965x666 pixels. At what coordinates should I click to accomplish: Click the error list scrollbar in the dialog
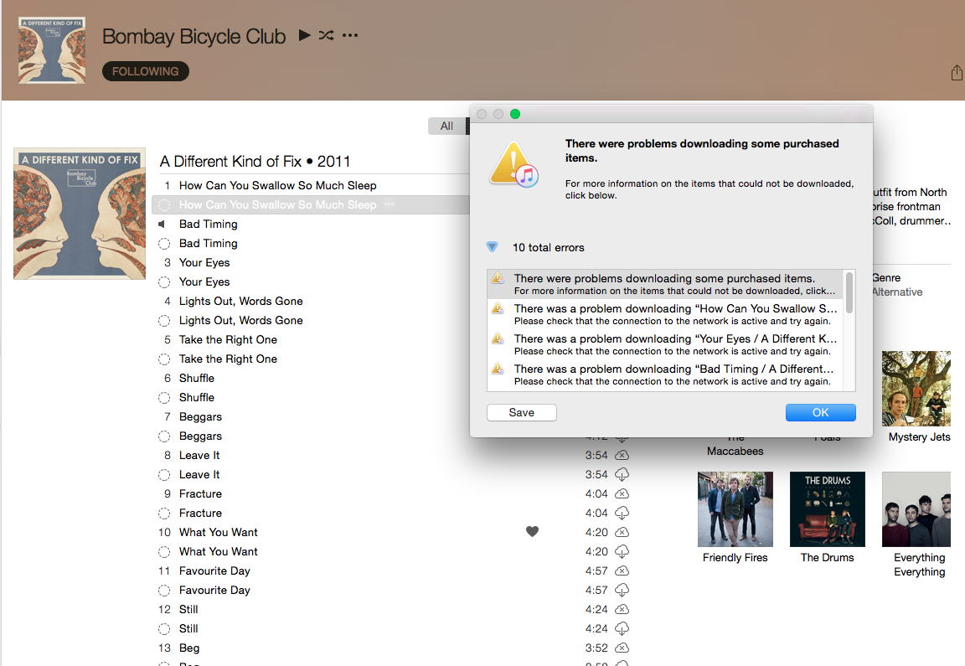(x=849, y=292)
